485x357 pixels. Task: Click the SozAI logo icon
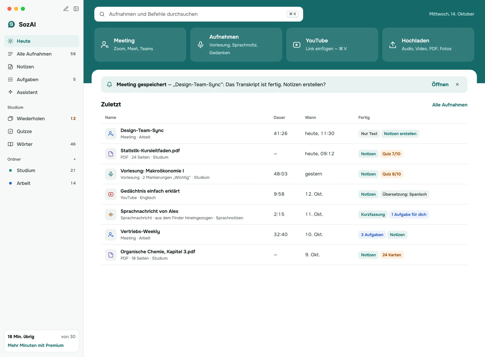[11, 24]
